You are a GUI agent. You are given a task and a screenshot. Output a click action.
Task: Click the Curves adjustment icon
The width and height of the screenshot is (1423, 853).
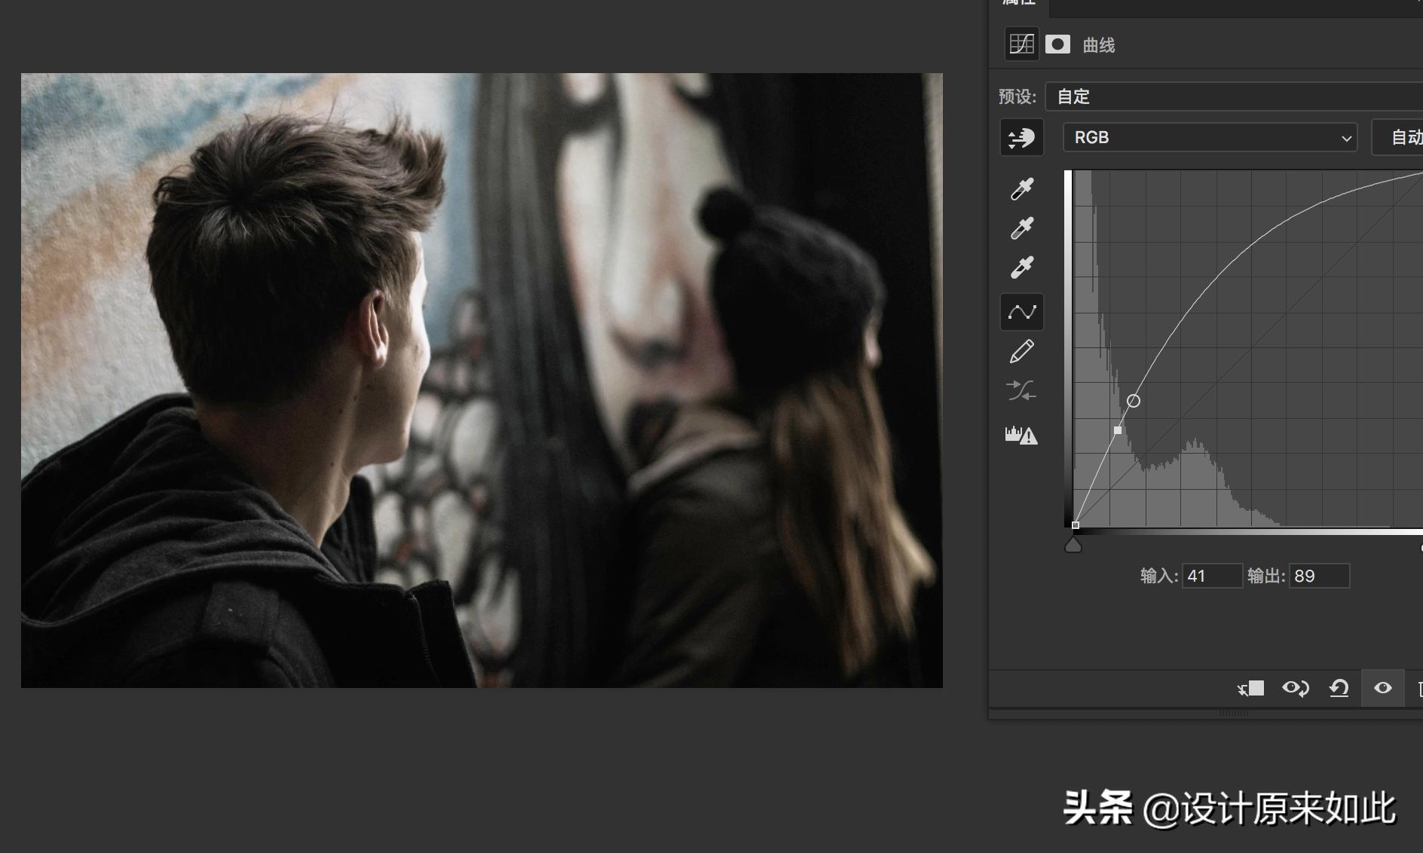coord(1021,44)
